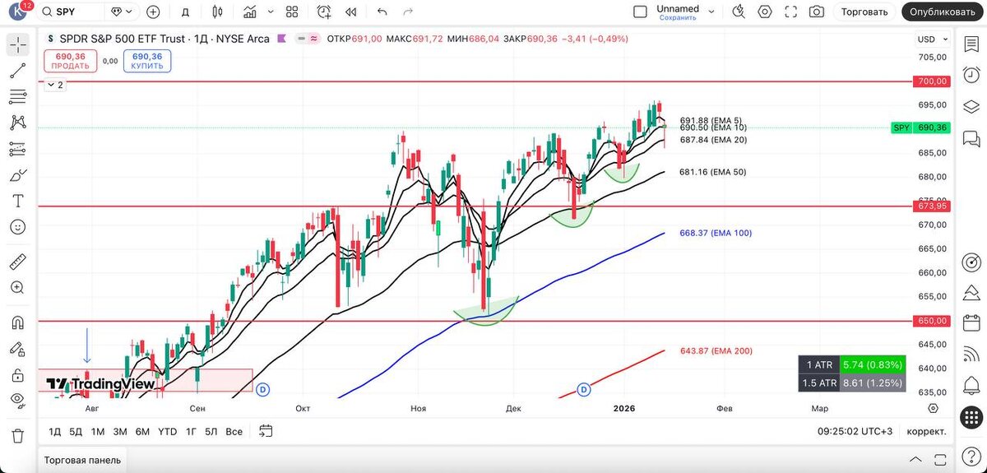Enter fullscreen chart mode
Screen dimensions: 987x473
(x=791, y=12)
